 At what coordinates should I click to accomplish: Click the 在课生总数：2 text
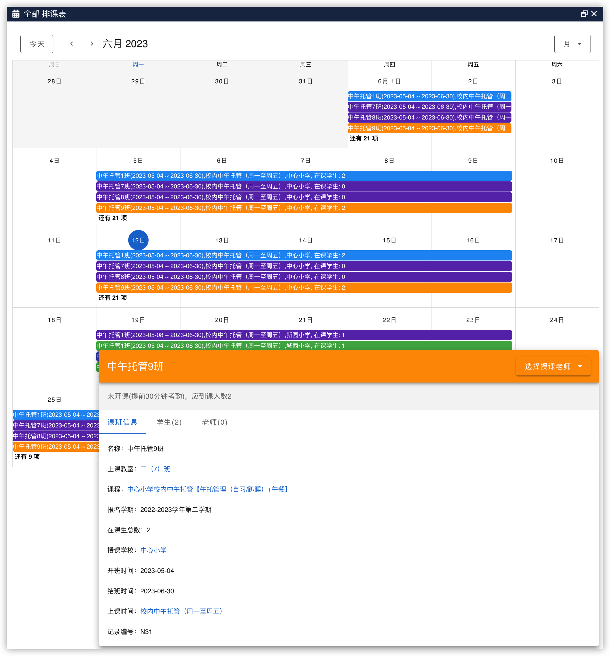(x=129, y=530)
